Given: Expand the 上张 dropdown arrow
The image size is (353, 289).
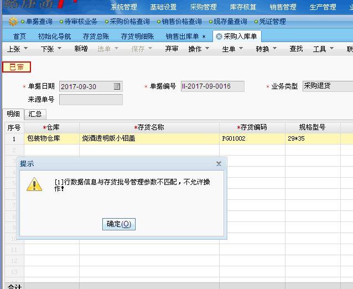Looking at the screenshot, I should [25, 48].
